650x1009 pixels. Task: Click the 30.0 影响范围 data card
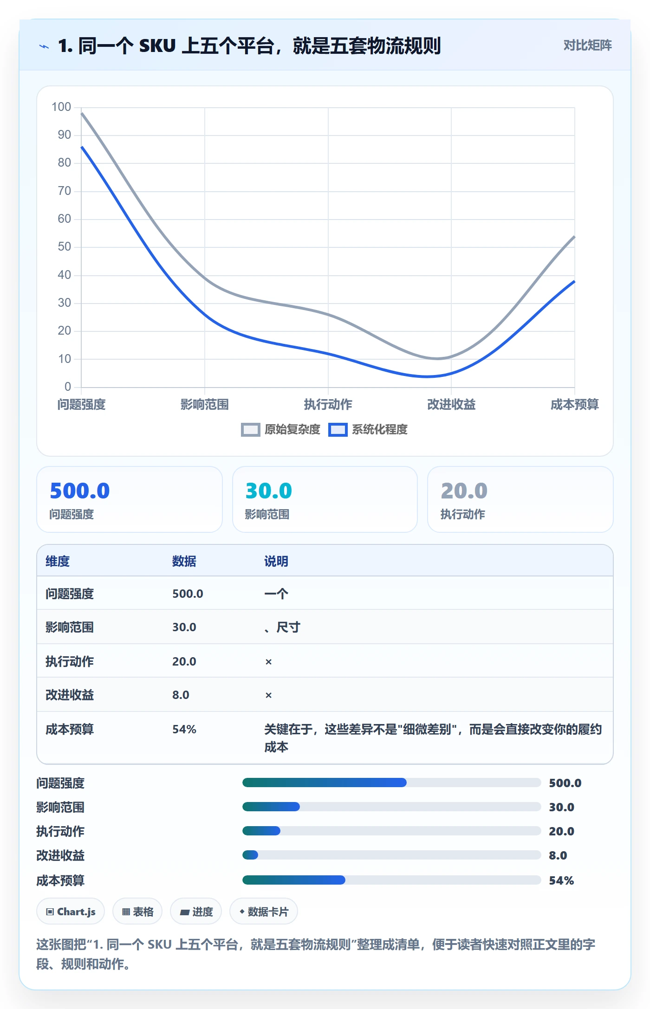click(x=325, y=499)
